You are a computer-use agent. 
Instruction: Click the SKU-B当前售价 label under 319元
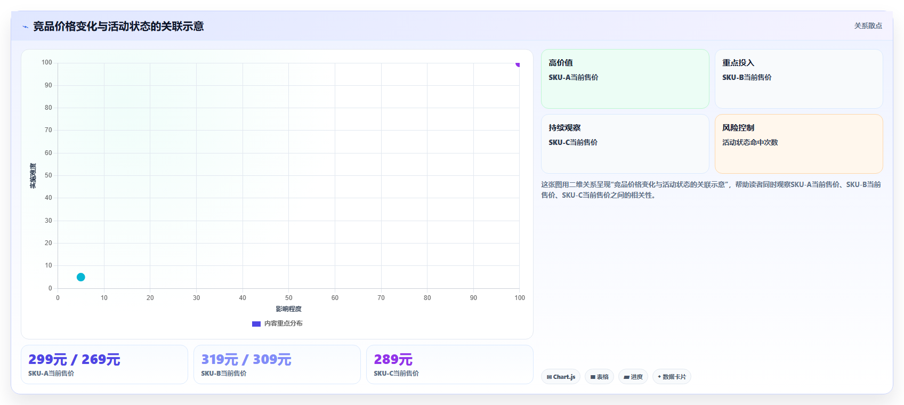click(224, 374)
